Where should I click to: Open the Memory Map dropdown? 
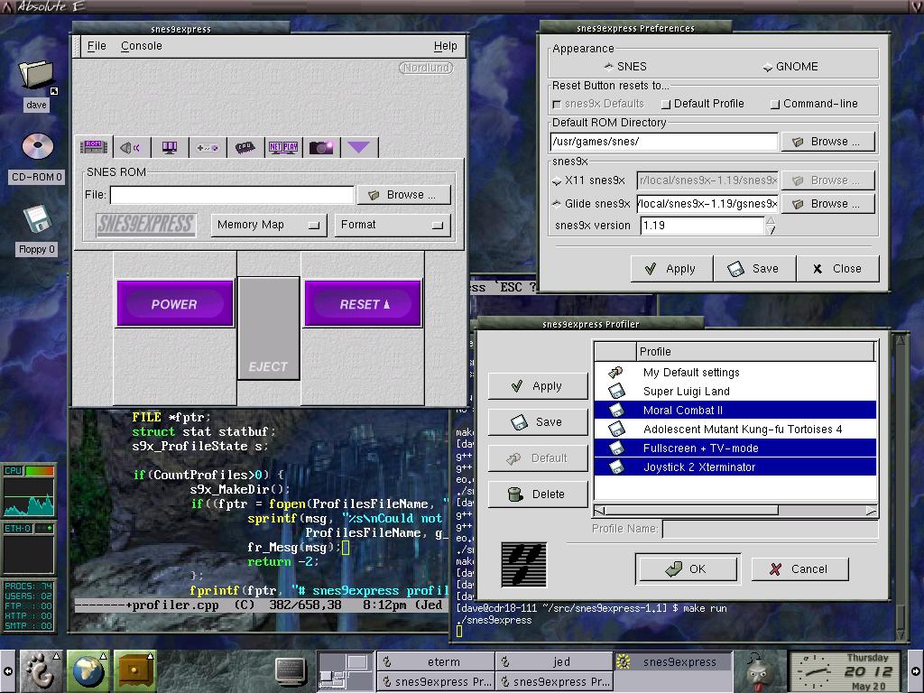coord(268,225)
